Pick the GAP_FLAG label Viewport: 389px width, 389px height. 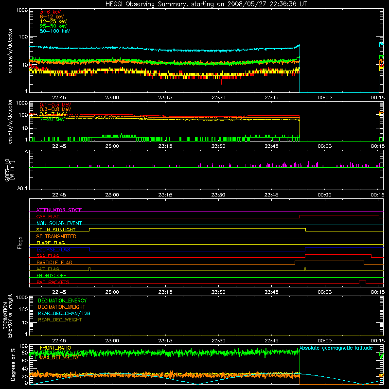48,216
